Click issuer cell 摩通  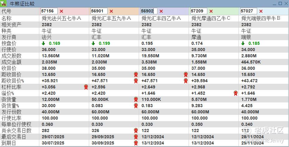tap(196, 37)
